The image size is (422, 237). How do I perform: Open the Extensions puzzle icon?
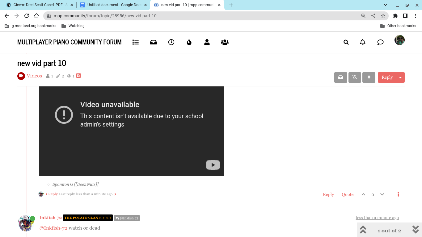(395, 16)
